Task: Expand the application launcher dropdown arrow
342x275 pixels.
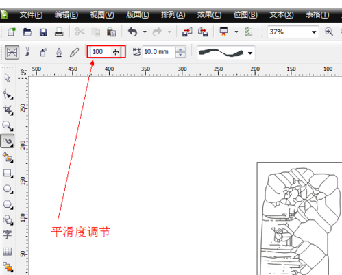Action: tap(236, 32)
